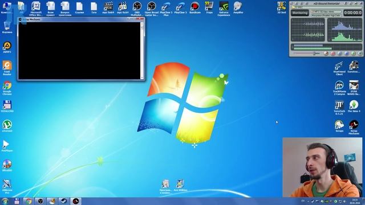Open the AIMicons Pro desktop shortcut
Image resolution: width=365 pixels, height=205 pixels.
click(7, 186)
